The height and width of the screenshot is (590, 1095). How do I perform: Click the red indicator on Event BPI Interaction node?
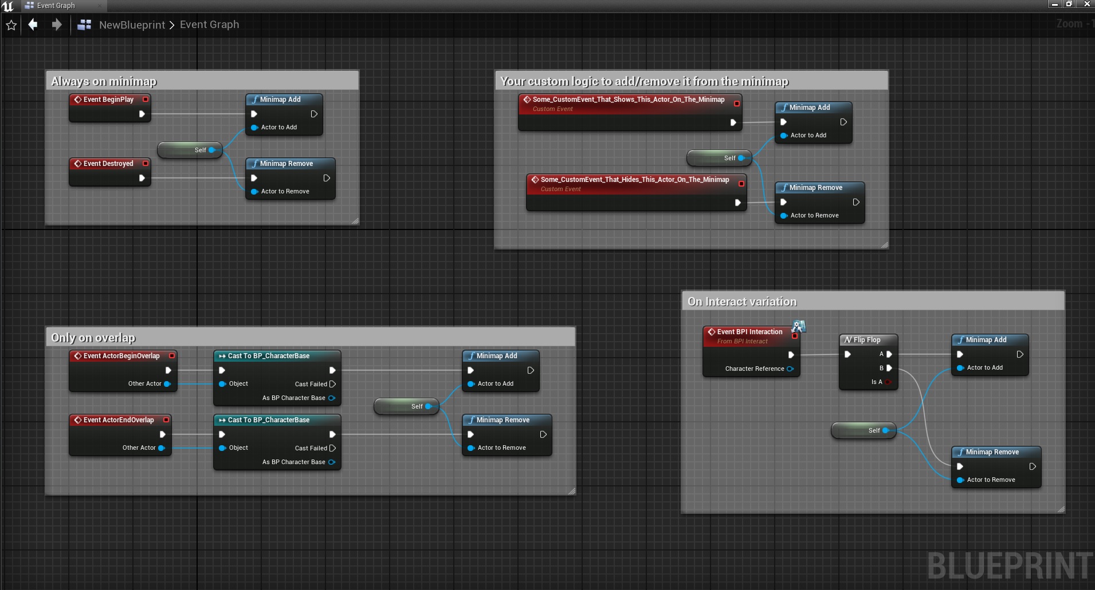pos(794,336)
